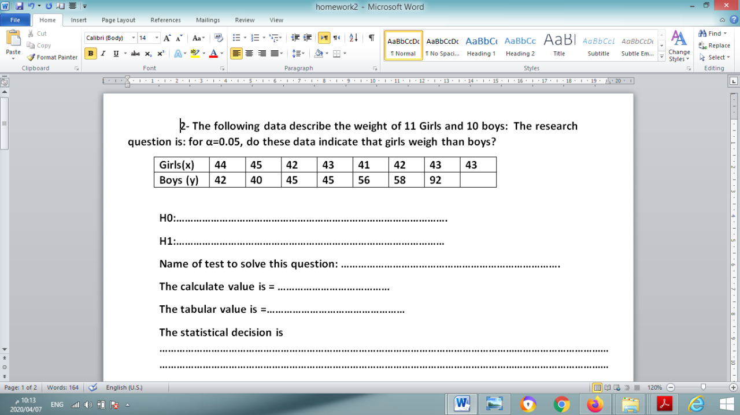The image size is (740, 415).
Task: Sort selected text alphabetically
Action: point(353,38)
